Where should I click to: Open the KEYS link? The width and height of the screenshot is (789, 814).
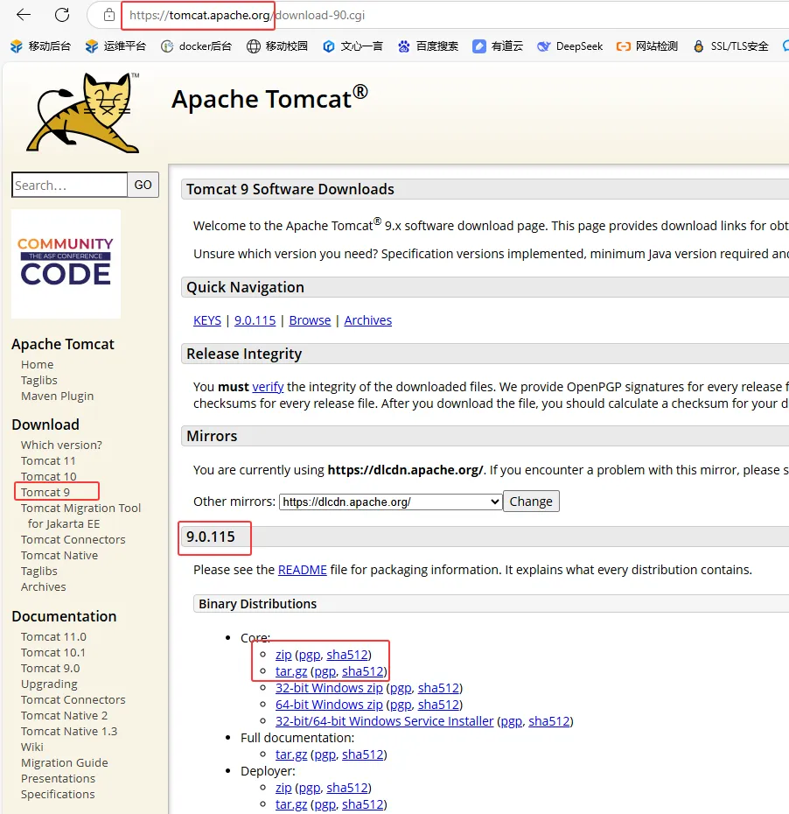click(207, 320)
